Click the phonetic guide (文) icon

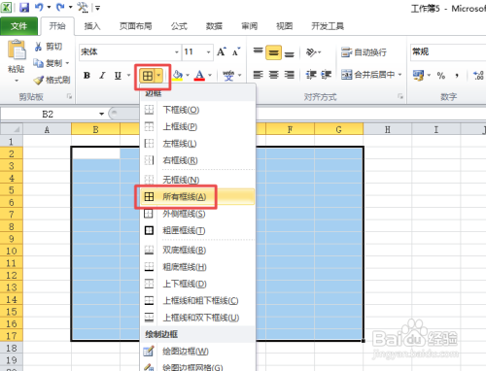coord(228,76)
